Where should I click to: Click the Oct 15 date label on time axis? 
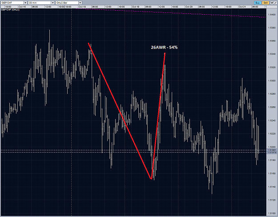(x=22, y=7)
